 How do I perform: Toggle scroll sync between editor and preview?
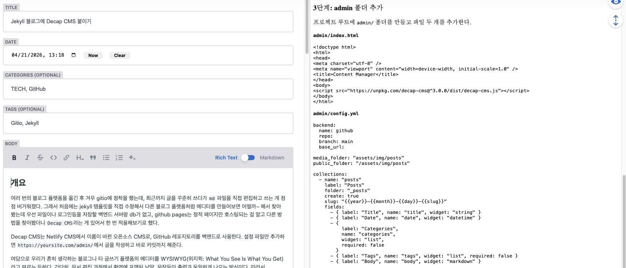(615, 20)
